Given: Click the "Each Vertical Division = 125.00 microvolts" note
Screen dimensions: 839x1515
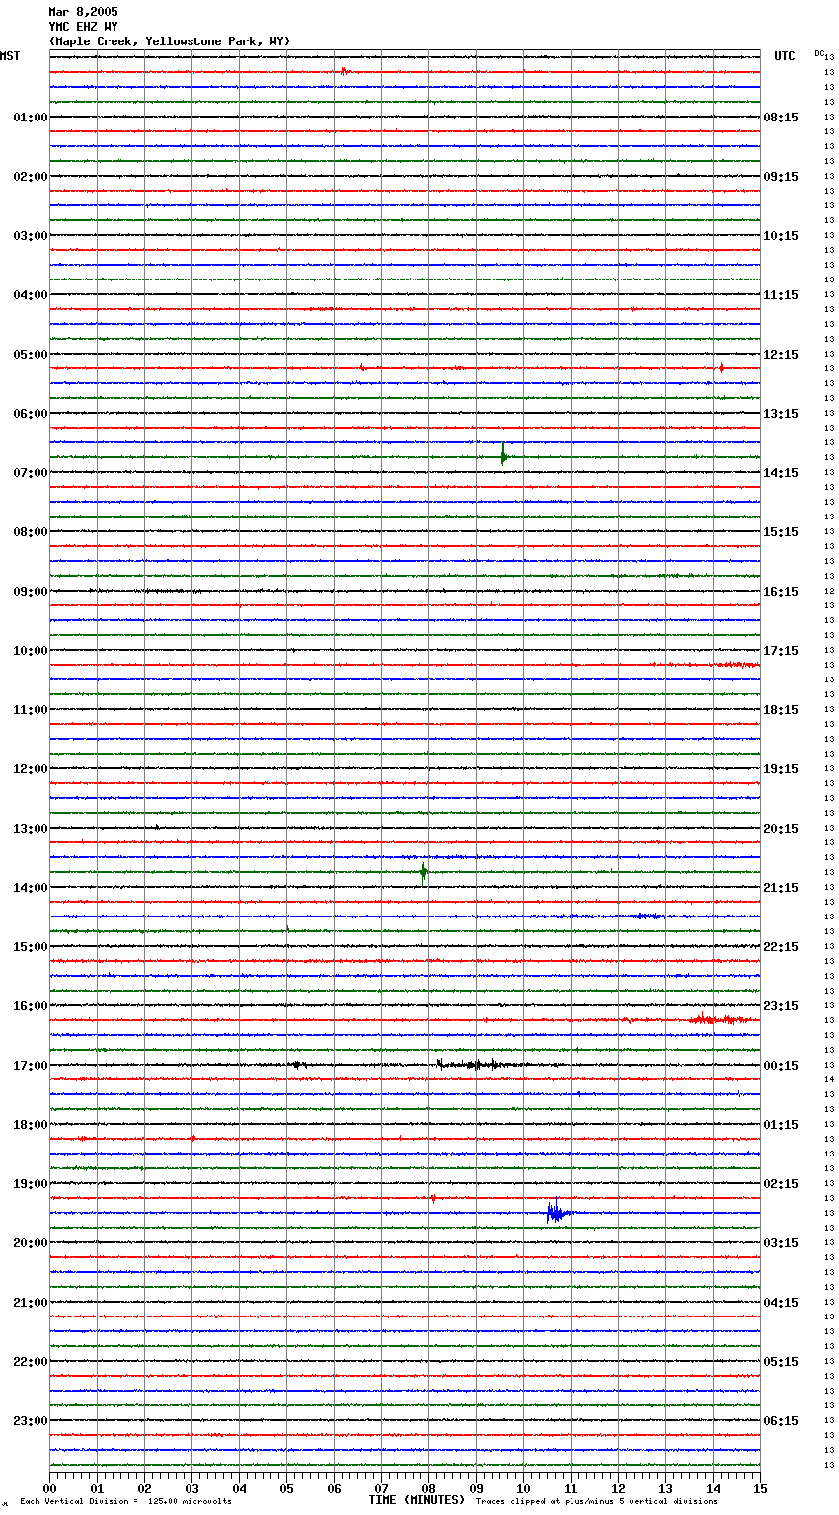Looking at the screenshot, I should pos(125,1501).
